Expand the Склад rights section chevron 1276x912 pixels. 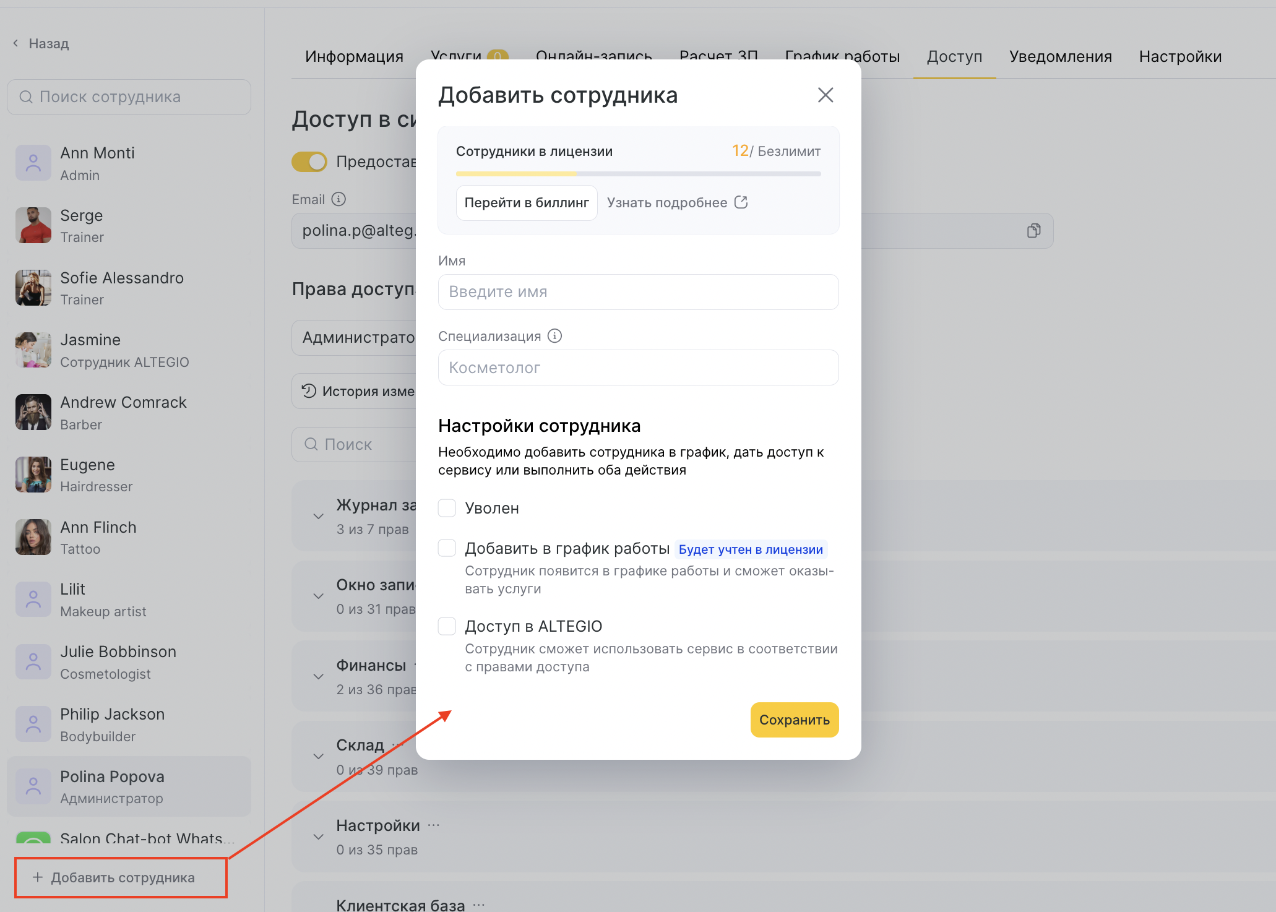point(319,757)
